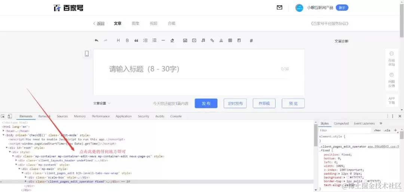Insert a hyperlink using chain icon

212,40
